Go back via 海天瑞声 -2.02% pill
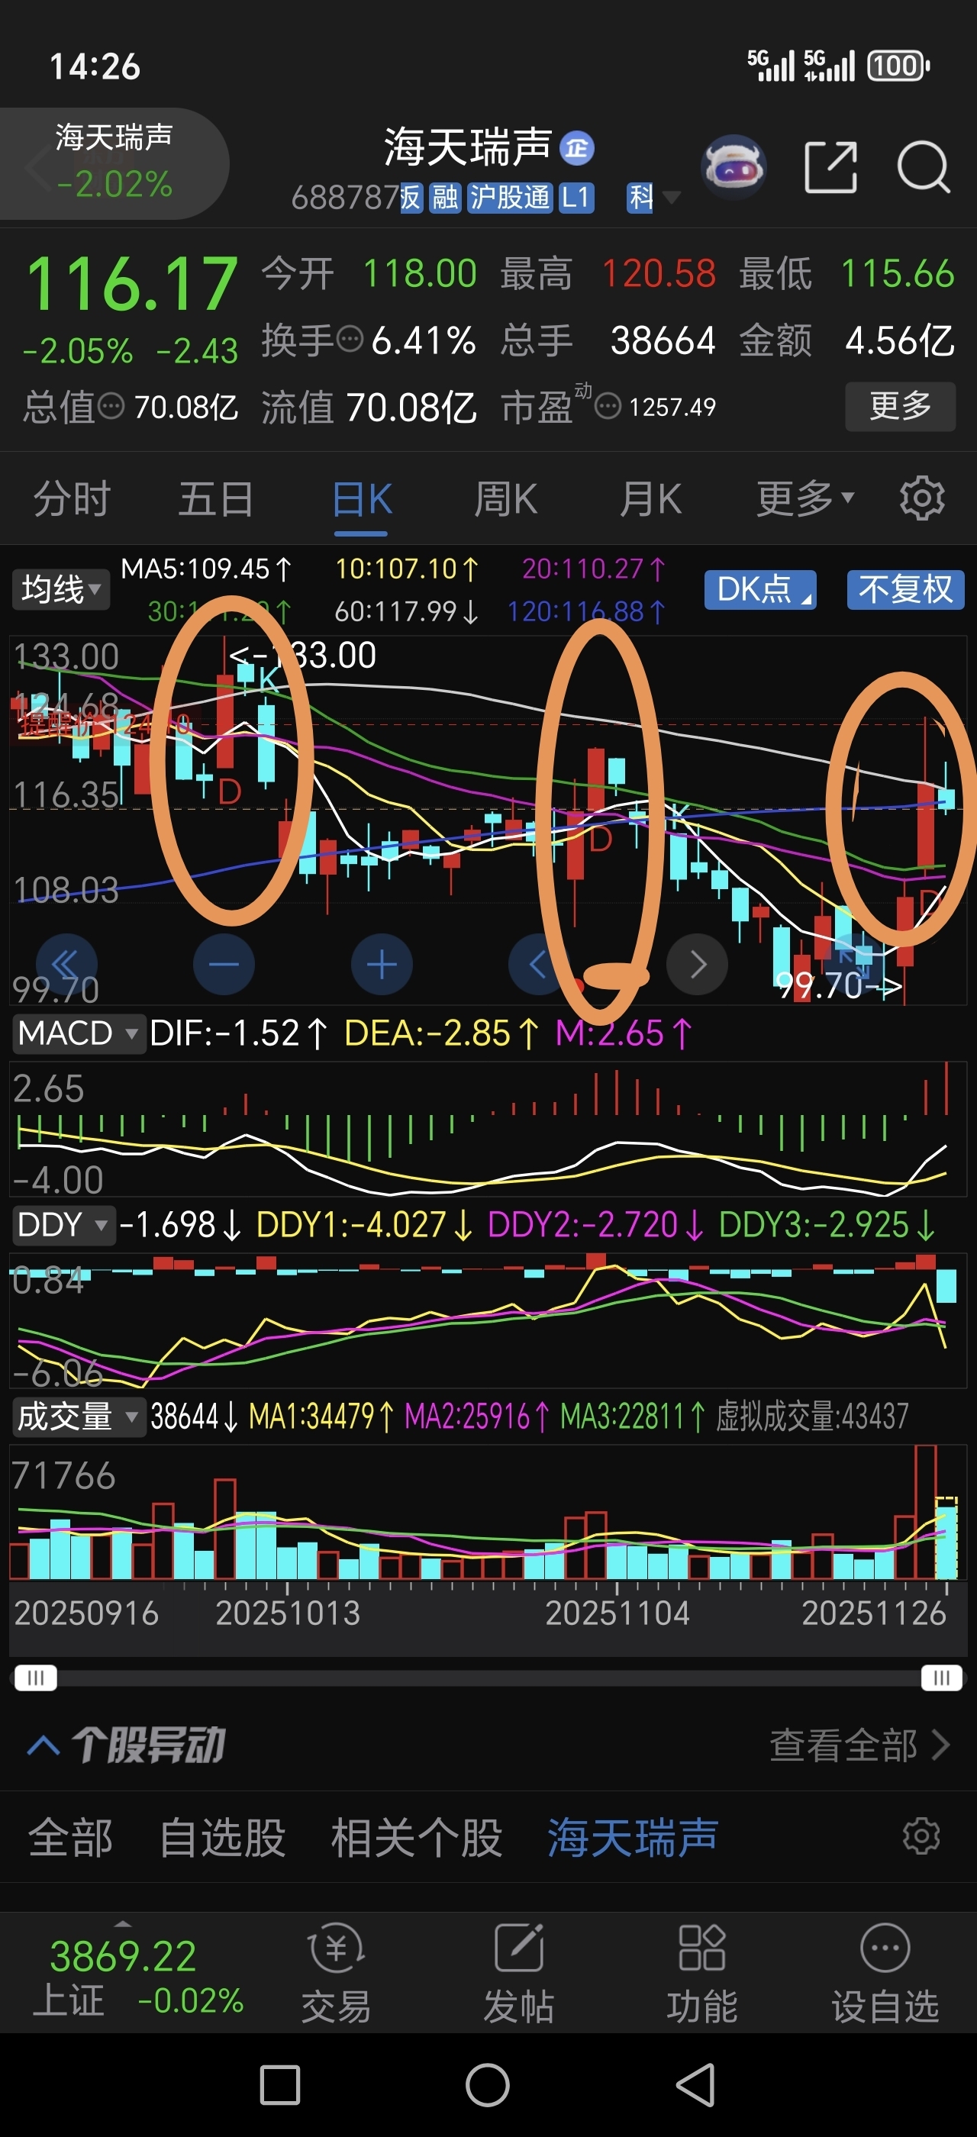The image size is (977, 2137). coord(114,163)
